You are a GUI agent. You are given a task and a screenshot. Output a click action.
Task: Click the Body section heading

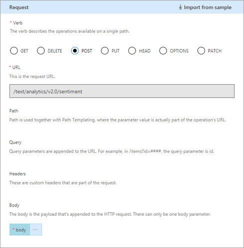pyautogui.click(x=14, y=205)
